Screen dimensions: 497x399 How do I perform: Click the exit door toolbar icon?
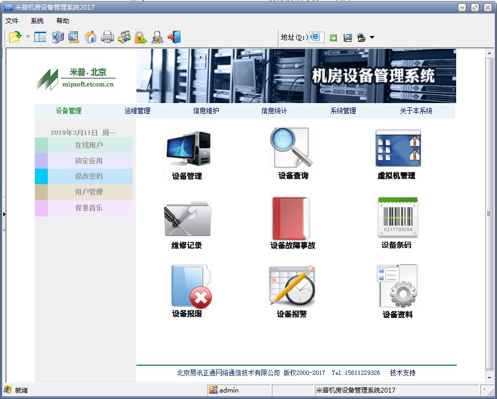point(174,37)
